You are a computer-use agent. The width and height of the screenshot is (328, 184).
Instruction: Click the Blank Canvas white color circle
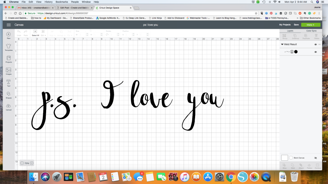click(x=291, y=158)
